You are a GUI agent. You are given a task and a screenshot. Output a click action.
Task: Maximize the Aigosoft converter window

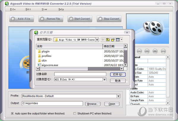(164, 4)
